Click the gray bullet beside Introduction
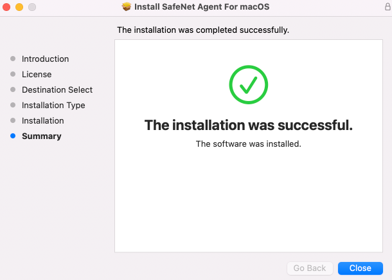The width and height of the screenshot is (392, 280). point(13,59)
